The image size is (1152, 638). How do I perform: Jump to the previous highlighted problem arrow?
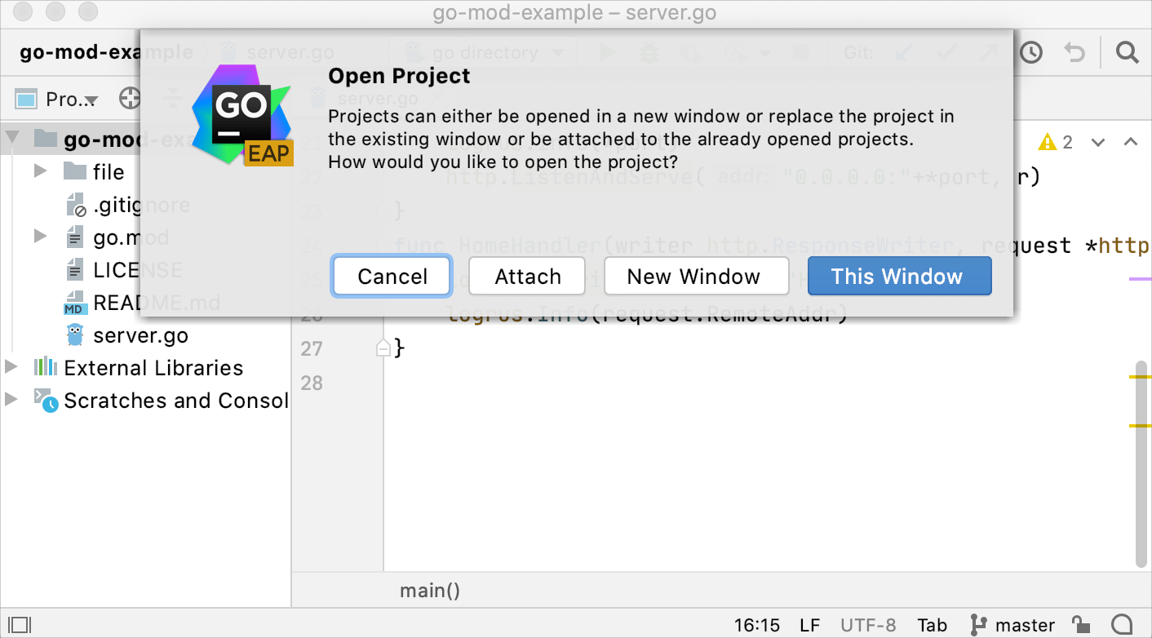pos(1131,143)
